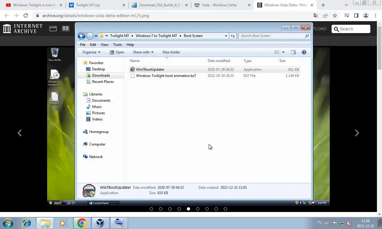Select Windows Twilight boot animation.bs7 file
The height and width of the screenshot is (229, 382).
[x=166, y=76]
